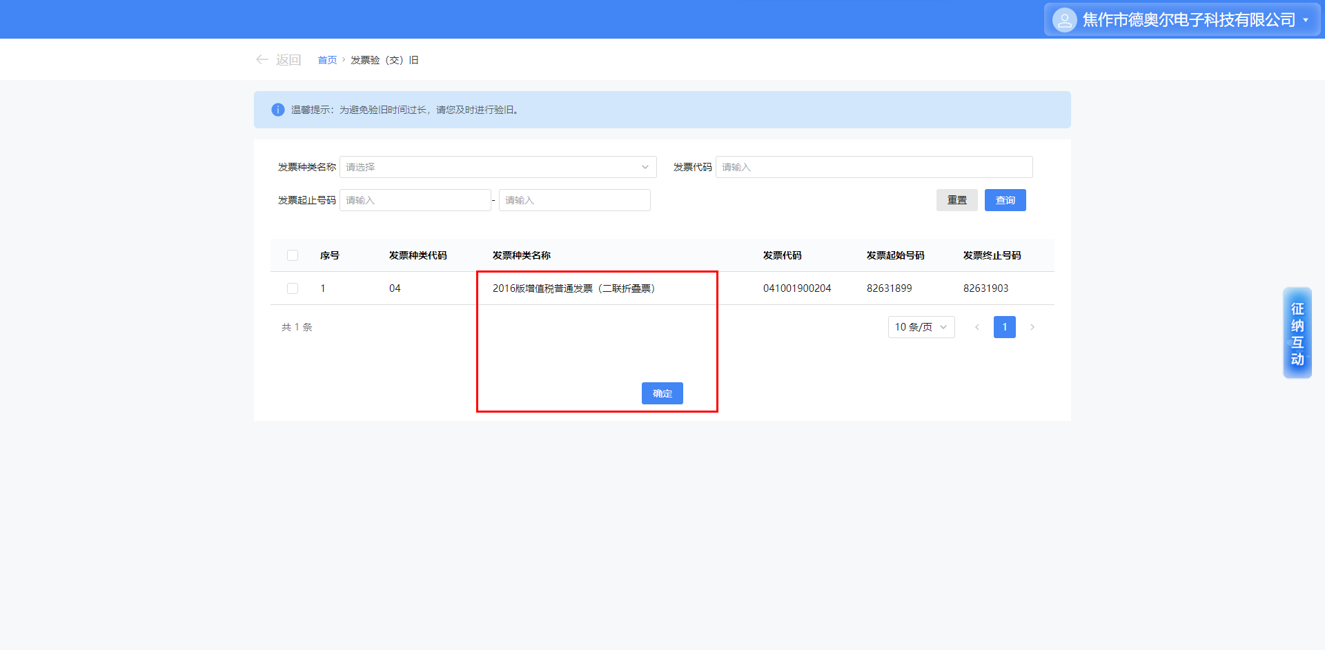Navigate to 首页 breadcrumb
The image size is (1325, 650).
tap(327, 60)
